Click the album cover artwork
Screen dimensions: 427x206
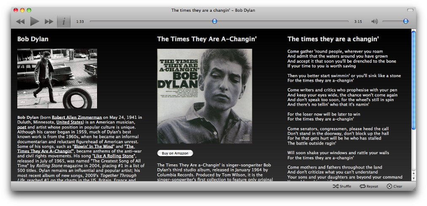tap(205, 96)
